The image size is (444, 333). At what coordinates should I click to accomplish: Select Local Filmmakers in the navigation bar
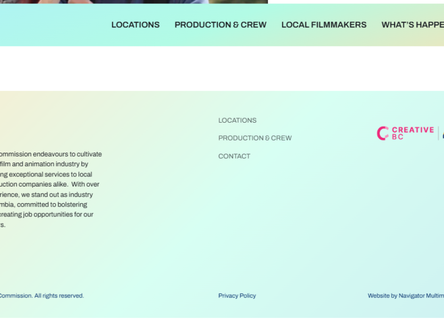pyautogui.click(x=324, y=25)
